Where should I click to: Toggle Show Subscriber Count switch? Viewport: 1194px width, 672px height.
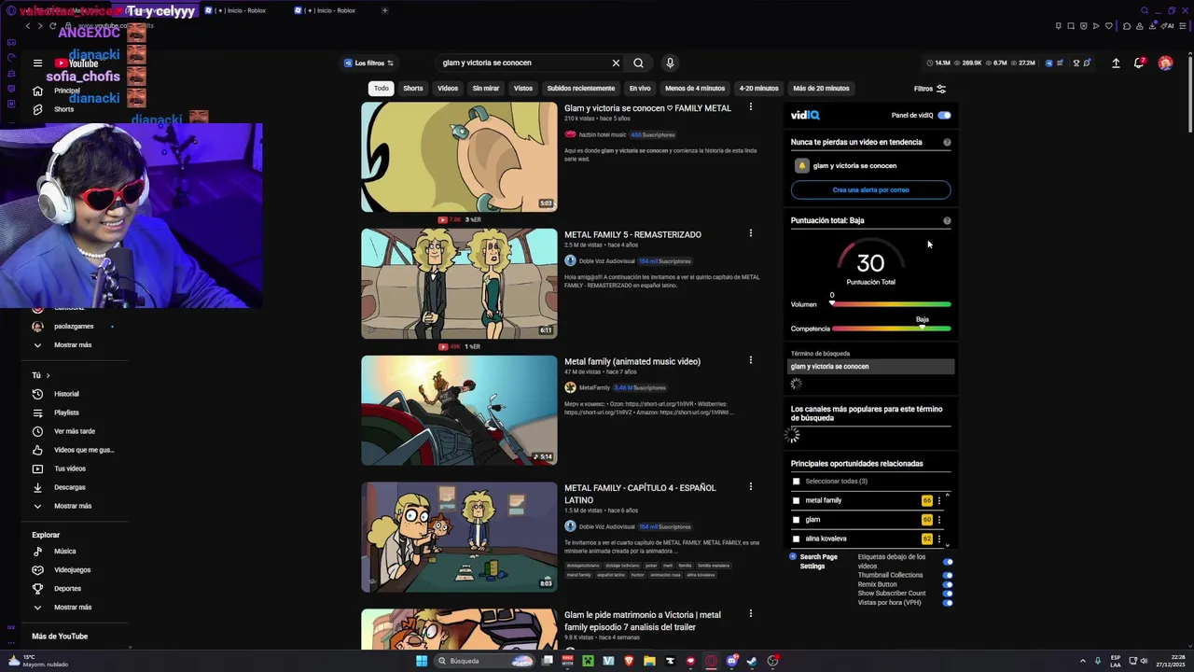948,594
